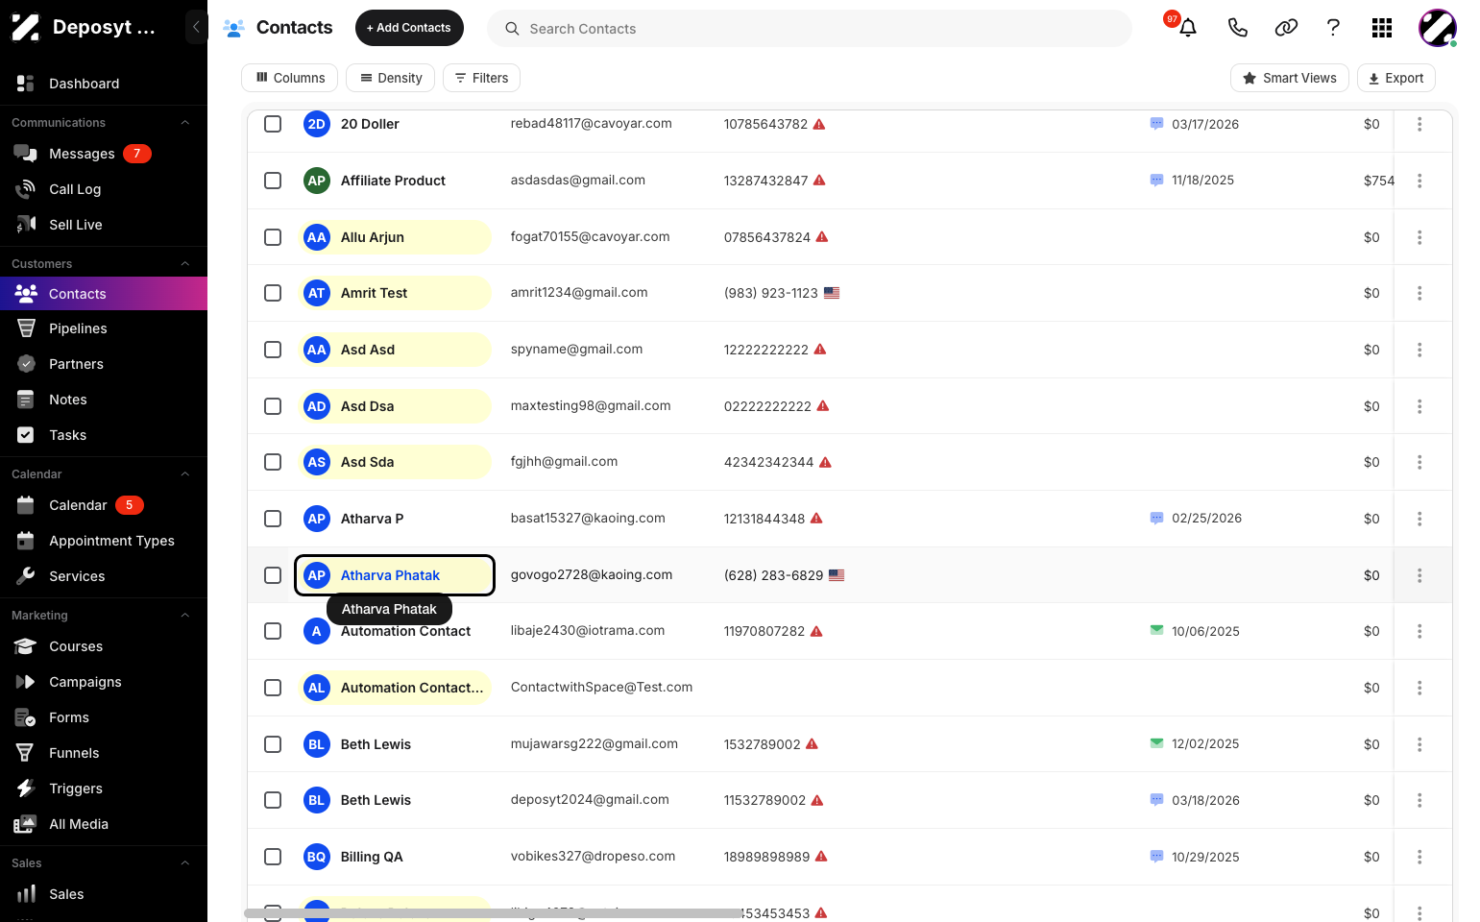This screenshot has width=1480, height=922.
Task: Select the checkbox for 20 Doller
Action: 273,124
